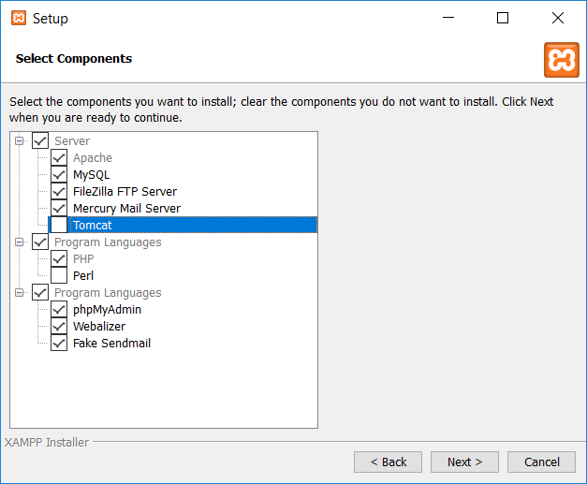Collapse the Server tree node
The height and width of the screenshot is (484, 587).
[19, 141]
